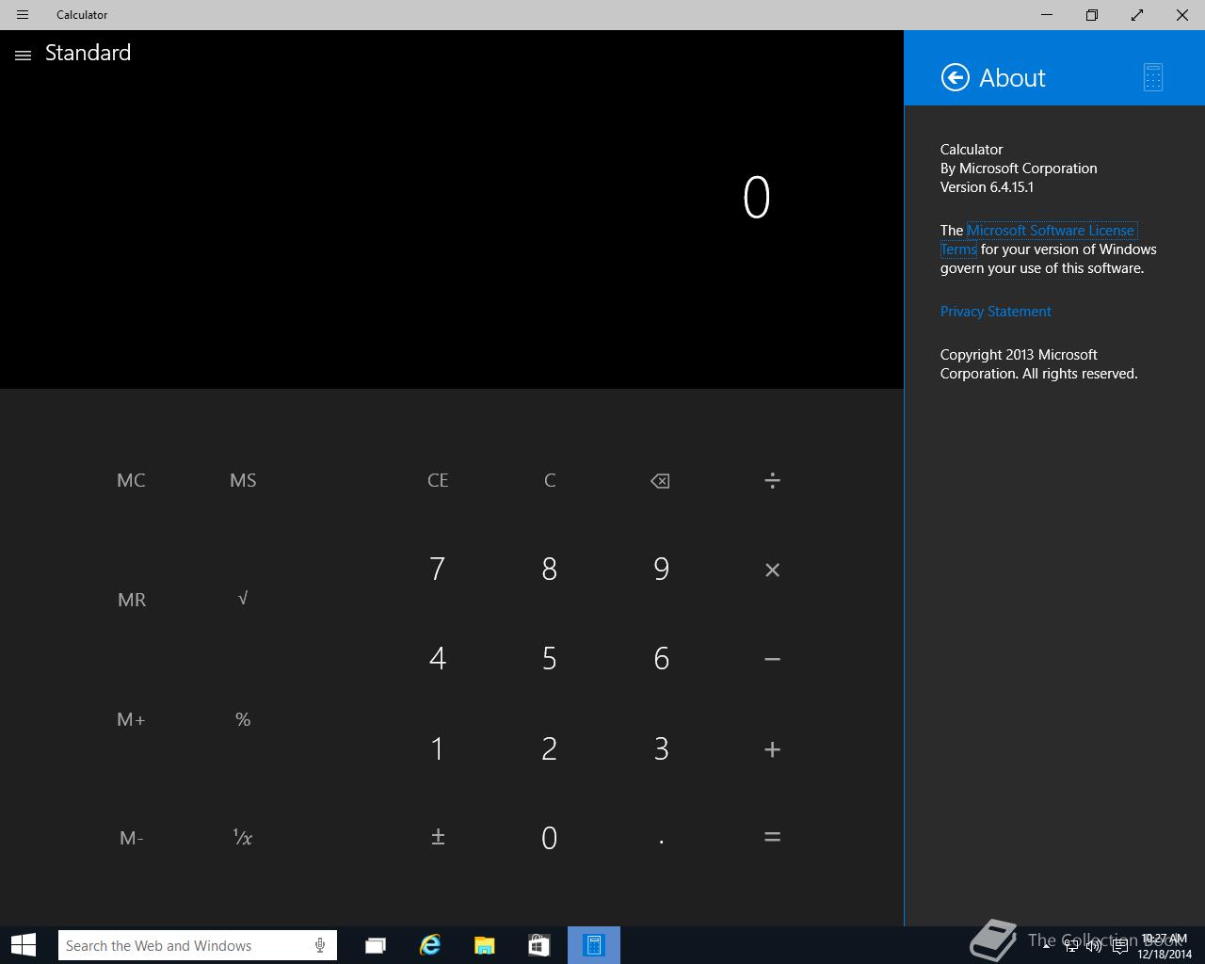Click the multiply operator key

pos(772,570)
